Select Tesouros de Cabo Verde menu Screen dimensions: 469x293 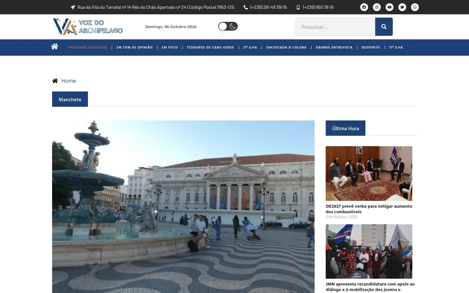pos(210,48)
